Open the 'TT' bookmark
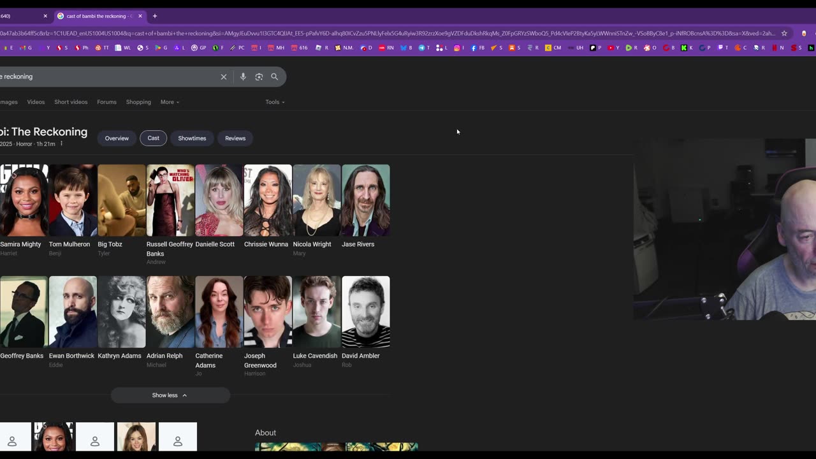Image resolution: width=816 pixels, height=459 pixels. [x=103, y=47]
